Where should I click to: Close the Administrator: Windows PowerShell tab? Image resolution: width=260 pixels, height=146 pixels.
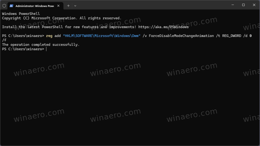(x=59, y=5)
